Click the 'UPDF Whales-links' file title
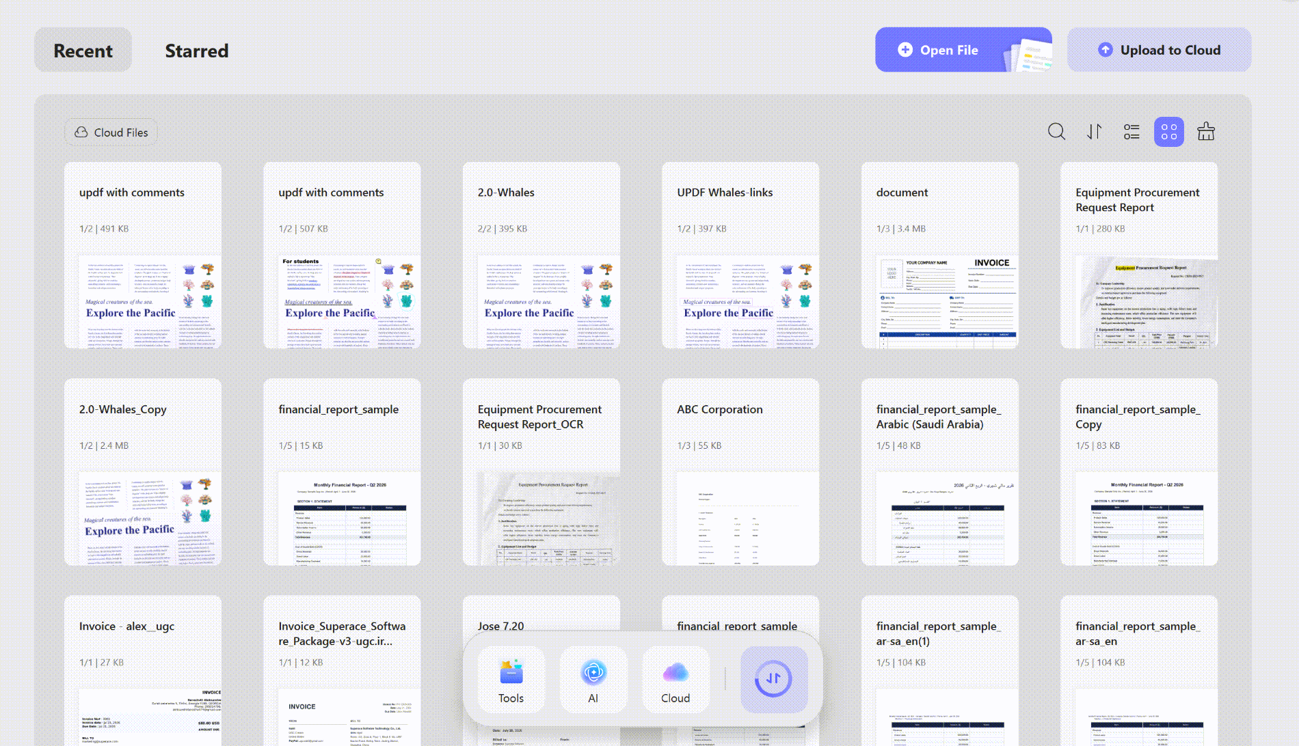 725,193
